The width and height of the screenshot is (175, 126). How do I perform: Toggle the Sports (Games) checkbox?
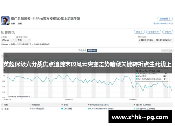click(x=134, y=105)
